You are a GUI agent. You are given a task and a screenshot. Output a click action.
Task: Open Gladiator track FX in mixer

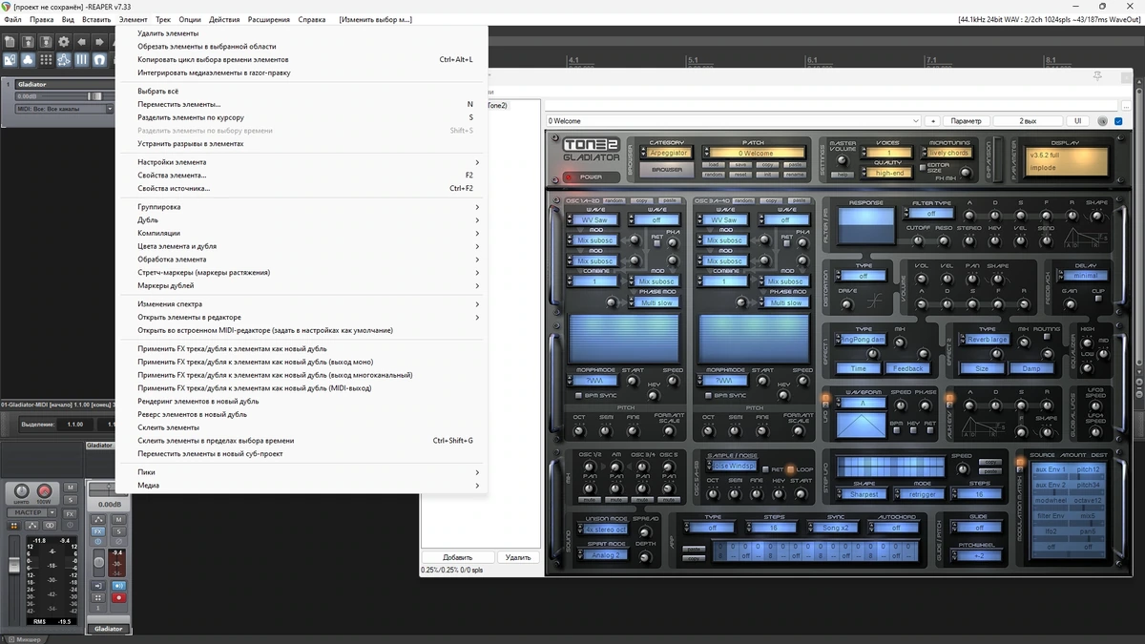tap(98, 531)
